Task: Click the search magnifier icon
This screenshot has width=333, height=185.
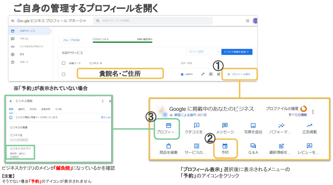Action: point(98,20)
